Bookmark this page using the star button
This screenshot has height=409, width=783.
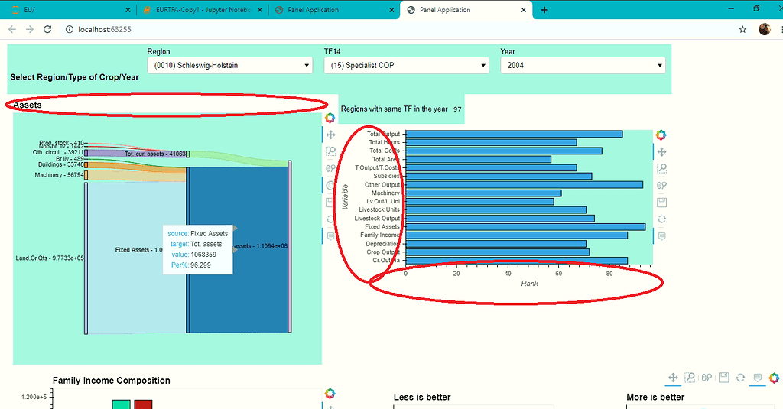tap(742, 29)
